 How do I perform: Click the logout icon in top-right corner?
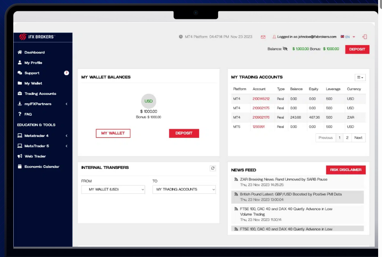point(364,37)
